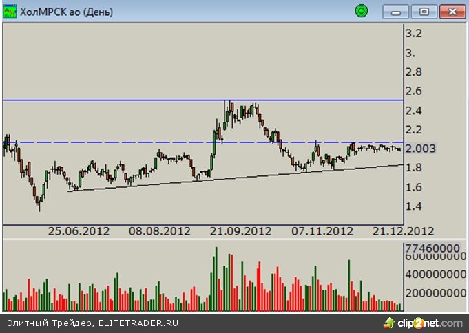This screenshot has width=469, height=333.
Task: Click the 2.4 price axis label
Action: 413,111
